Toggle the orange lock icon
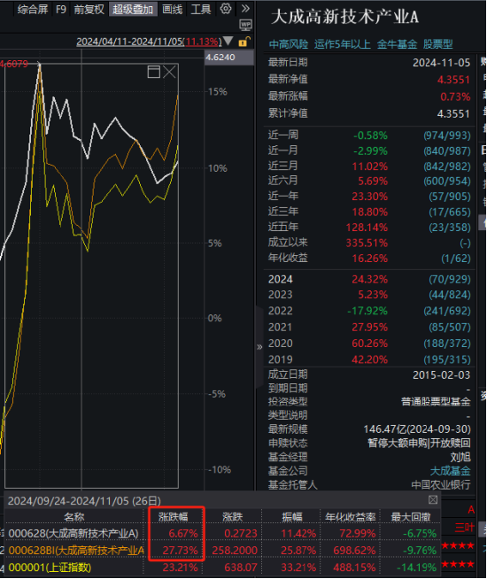487x579 pixels. point(244,42)
